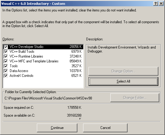165x135 pixels.
Task: Click the Space required on C label
Action: coord(19,108)
